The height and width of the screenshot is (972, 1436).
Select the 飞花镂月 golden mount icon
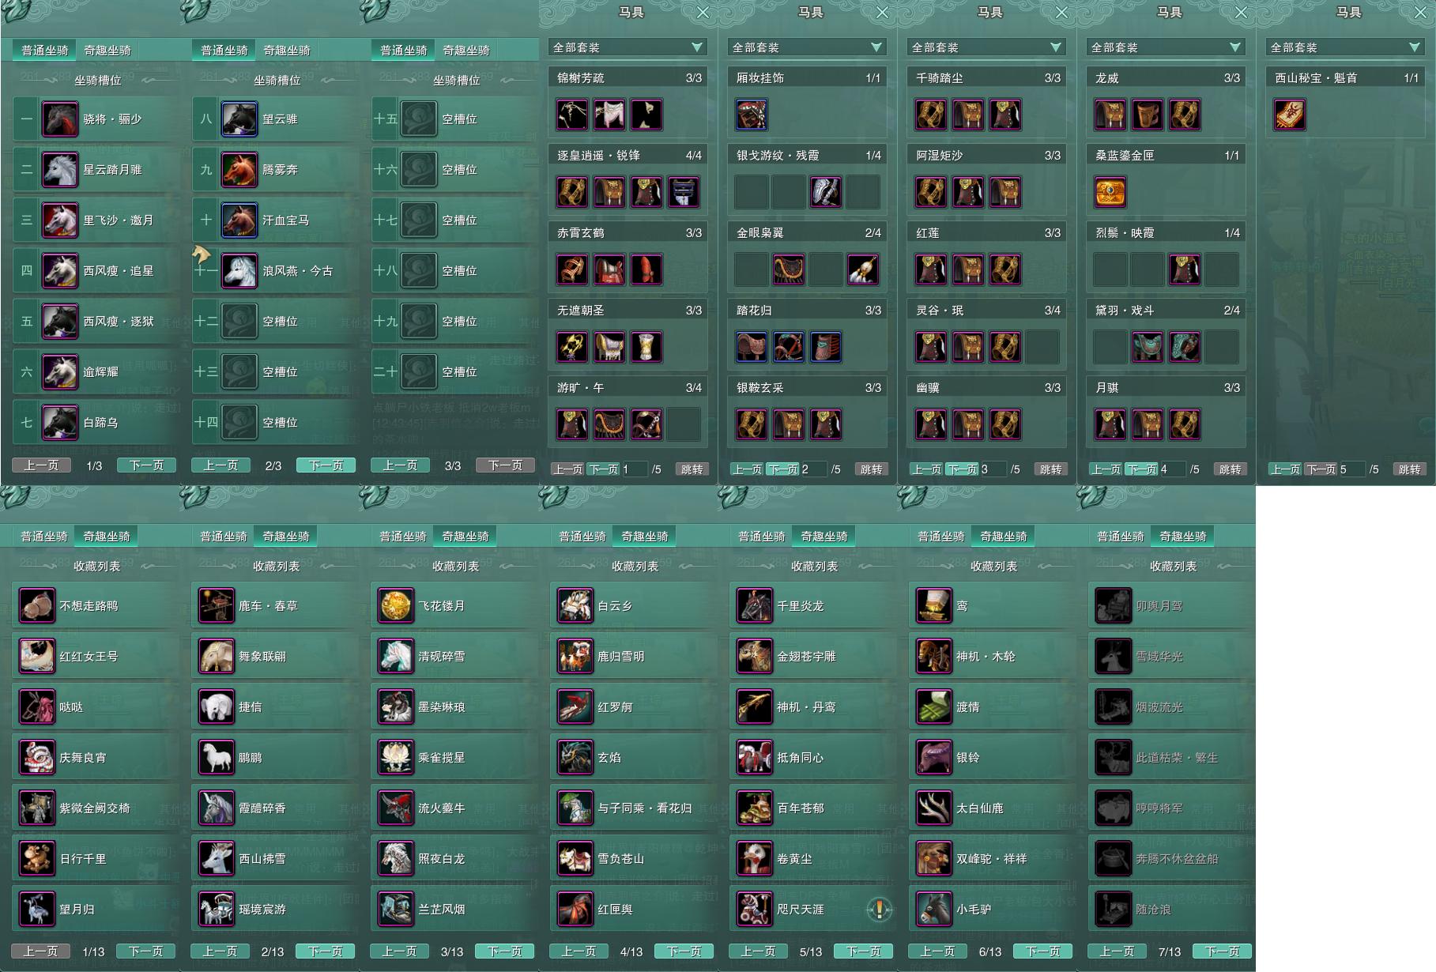coord(395,606)
